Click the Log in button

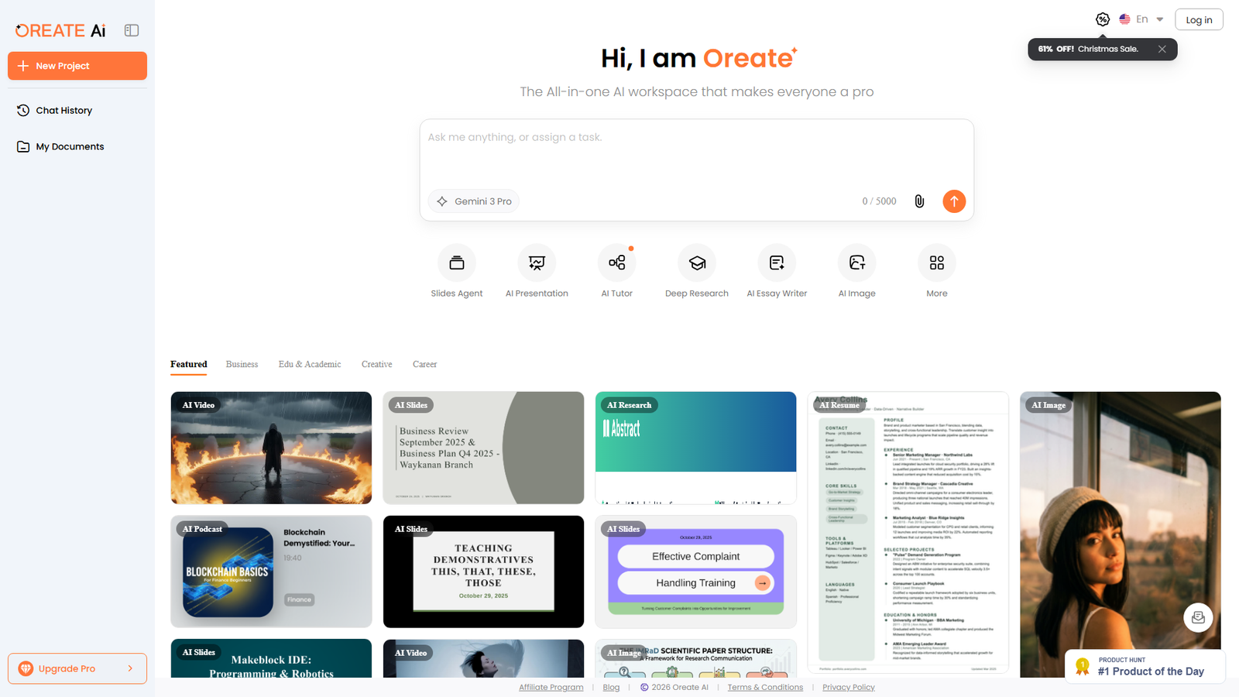coord(1199,19)
